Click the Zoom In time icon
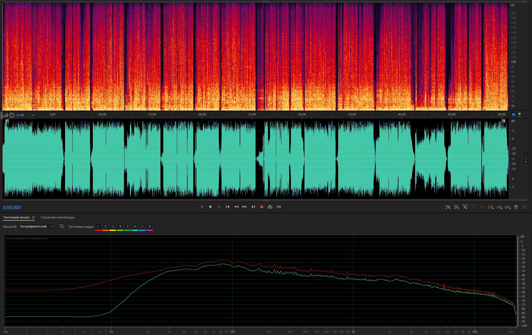This screenshot has width=532, height=335. pos(465,207)
